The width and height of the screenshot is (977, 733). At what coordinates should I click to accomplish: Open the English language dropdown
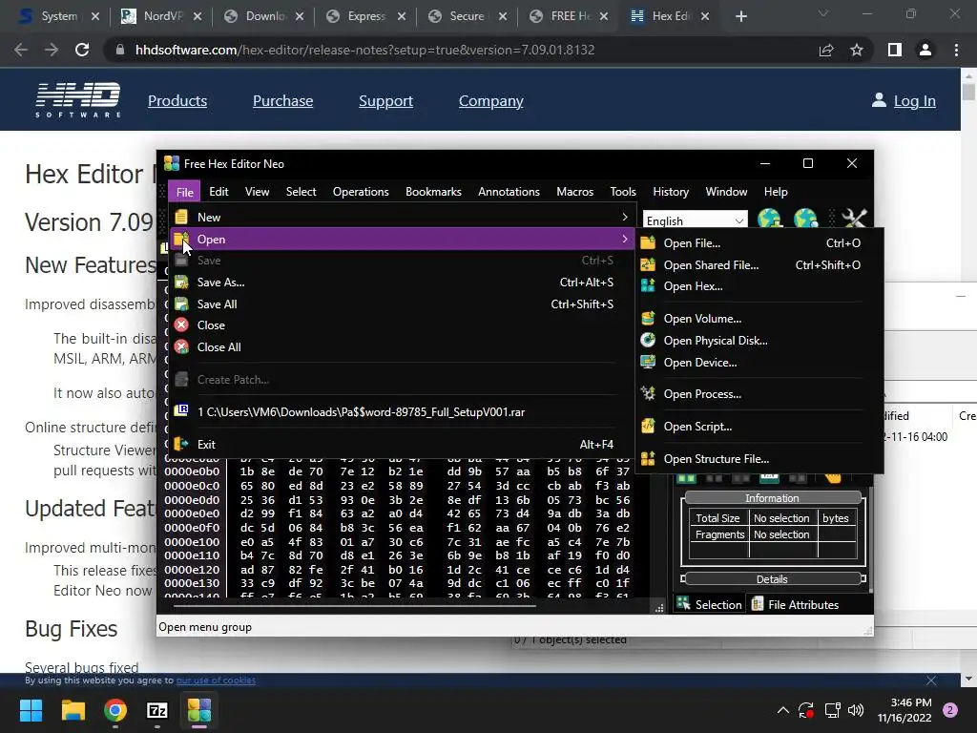(695, 220)
